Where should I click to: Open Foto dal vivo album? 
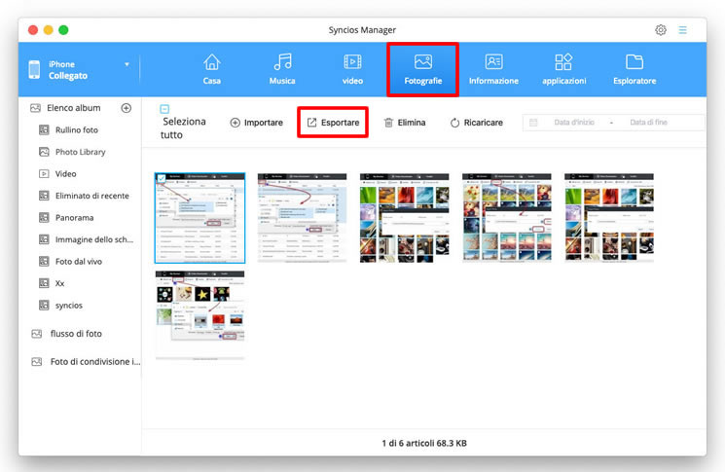pos(79,261)
